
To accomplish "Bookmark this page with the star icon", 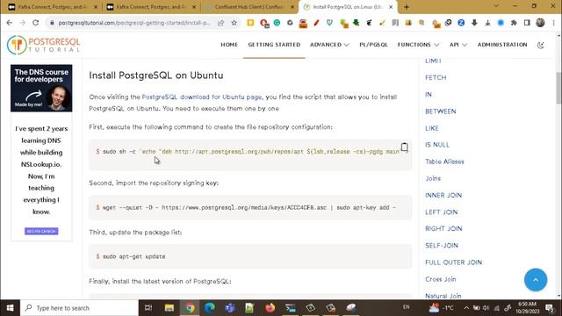I will pos(234,23).
